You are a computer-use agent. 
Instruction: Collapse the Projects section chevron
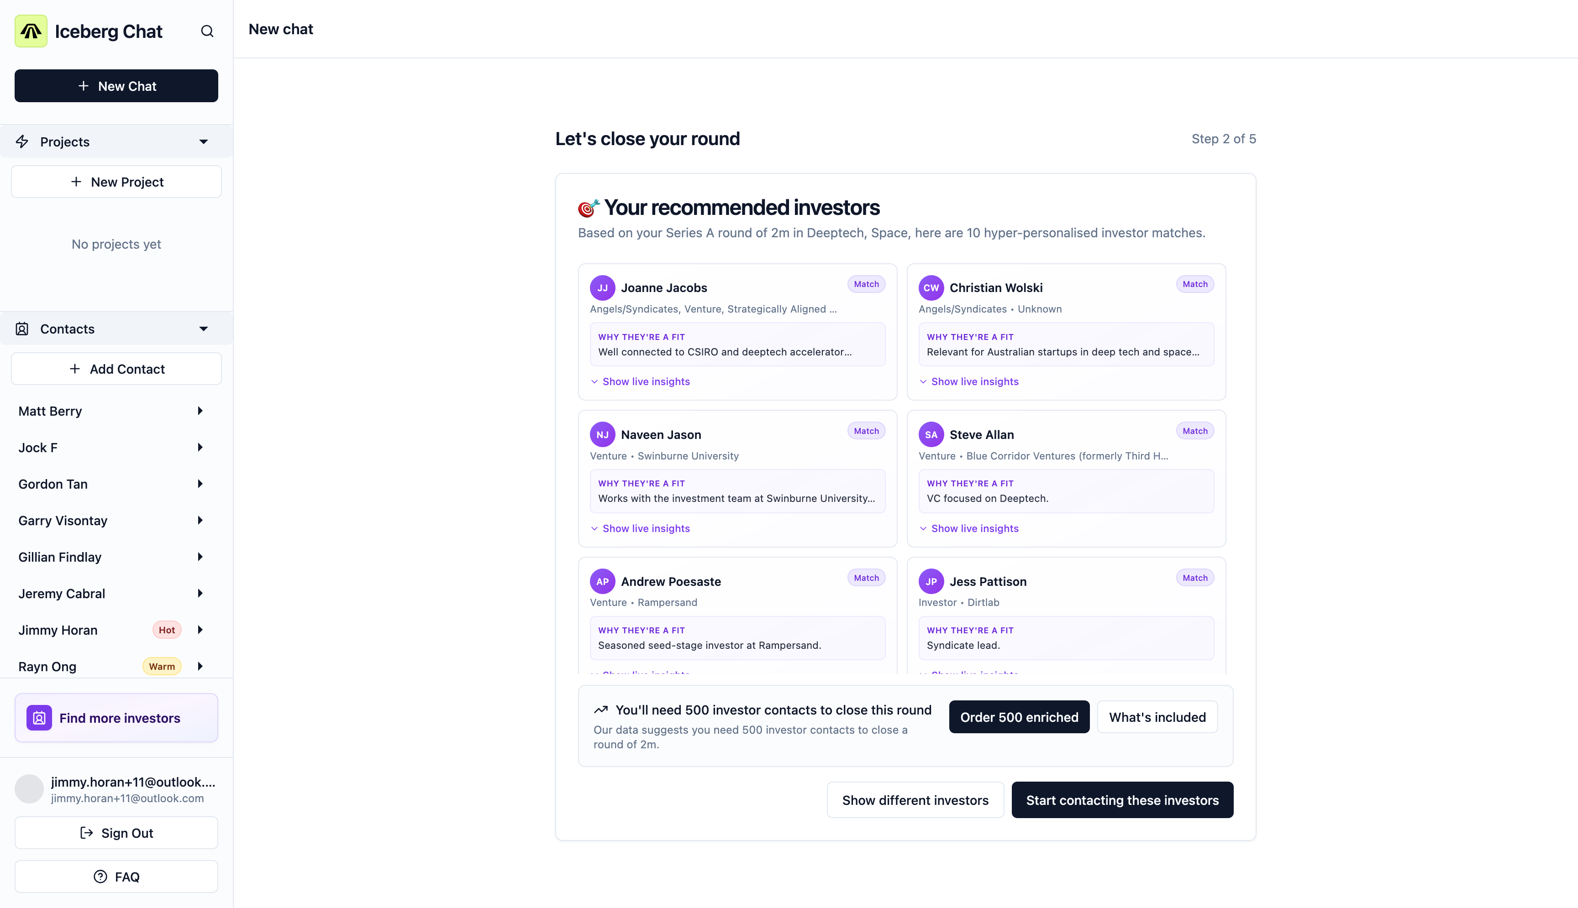click(x=203, y=141)
